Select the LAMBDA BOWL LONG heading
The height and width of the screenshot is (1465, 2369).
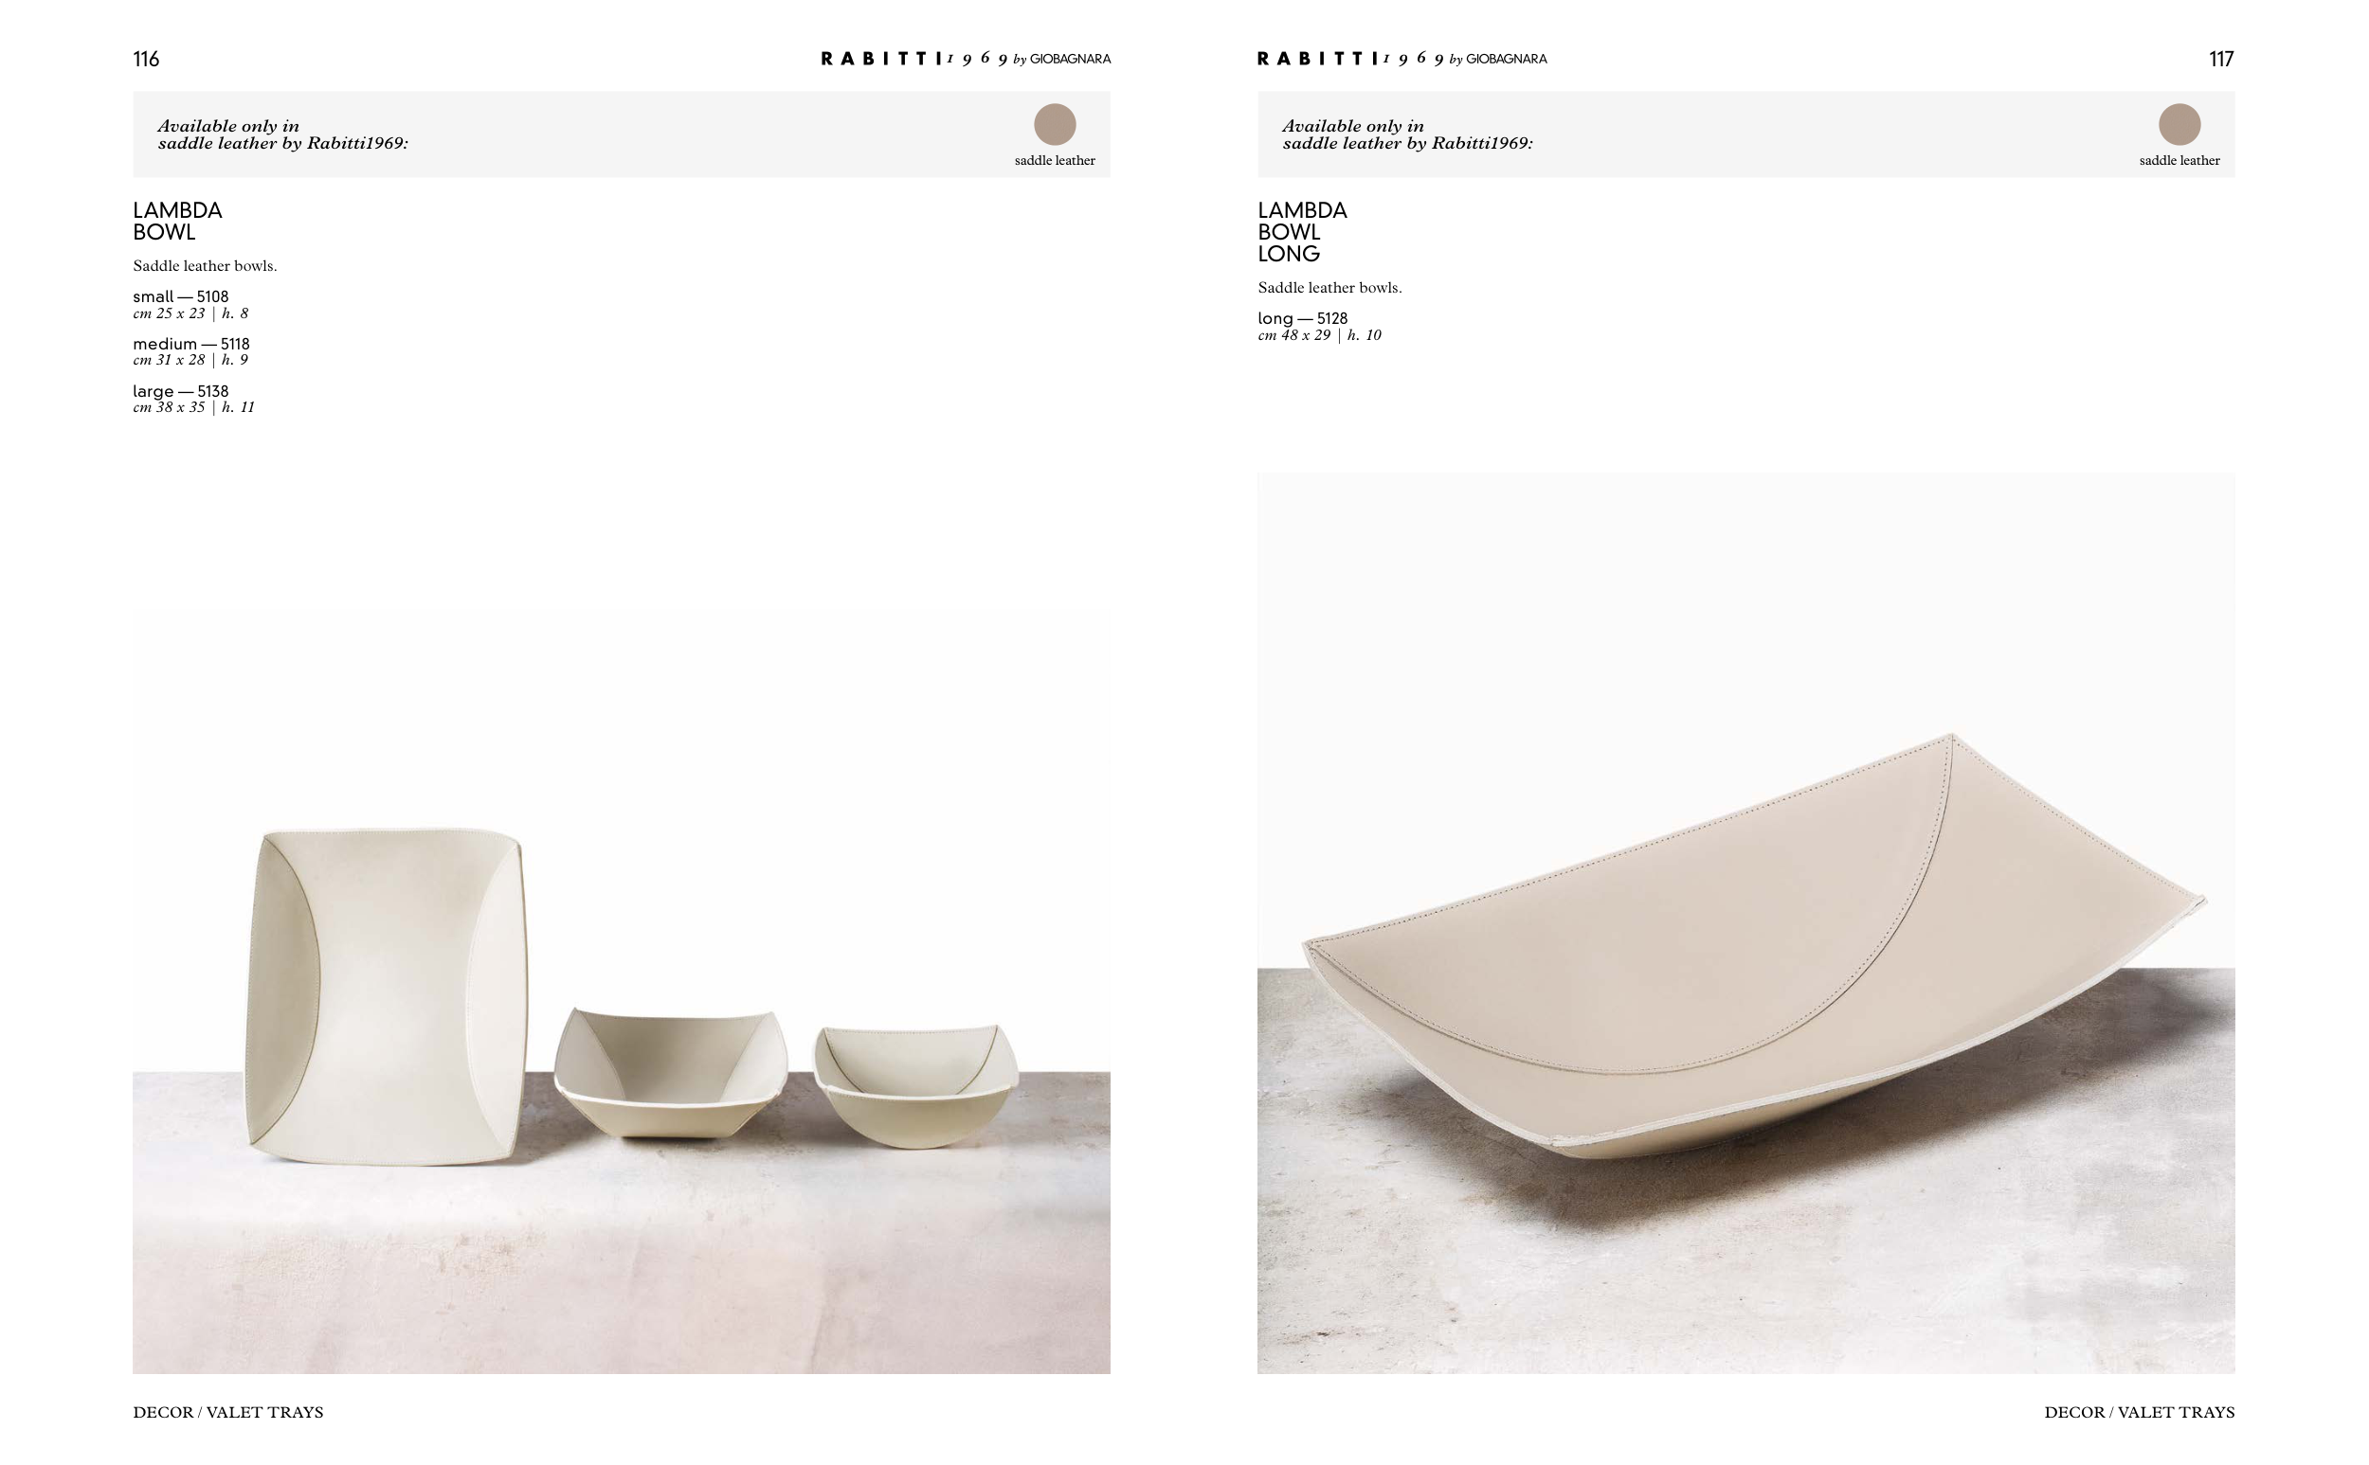1302,232
